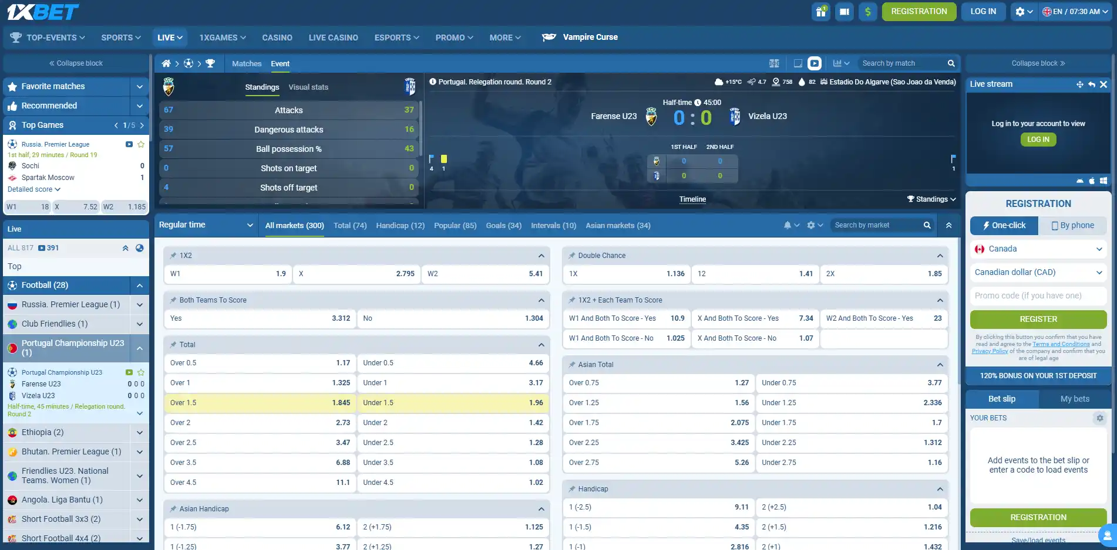
Task: Select the Popular (85) markets tab
Action: pos(455,226)
